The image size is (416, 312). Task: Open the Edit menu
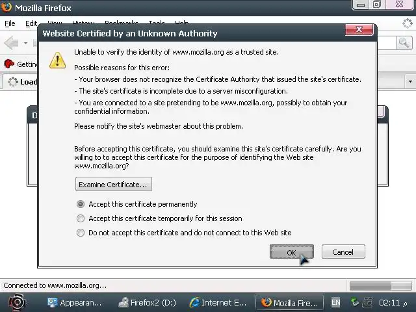click(x=31, y=23)
